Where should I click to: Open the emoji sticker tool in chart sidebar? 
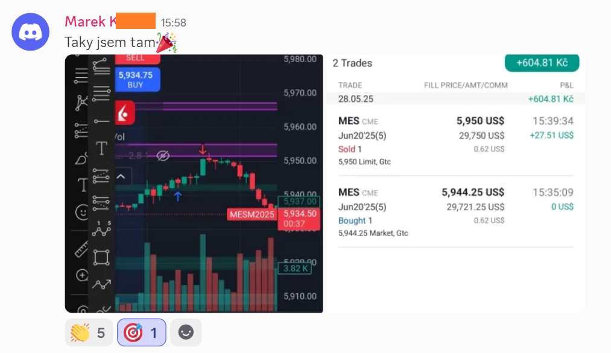[82, 213]
